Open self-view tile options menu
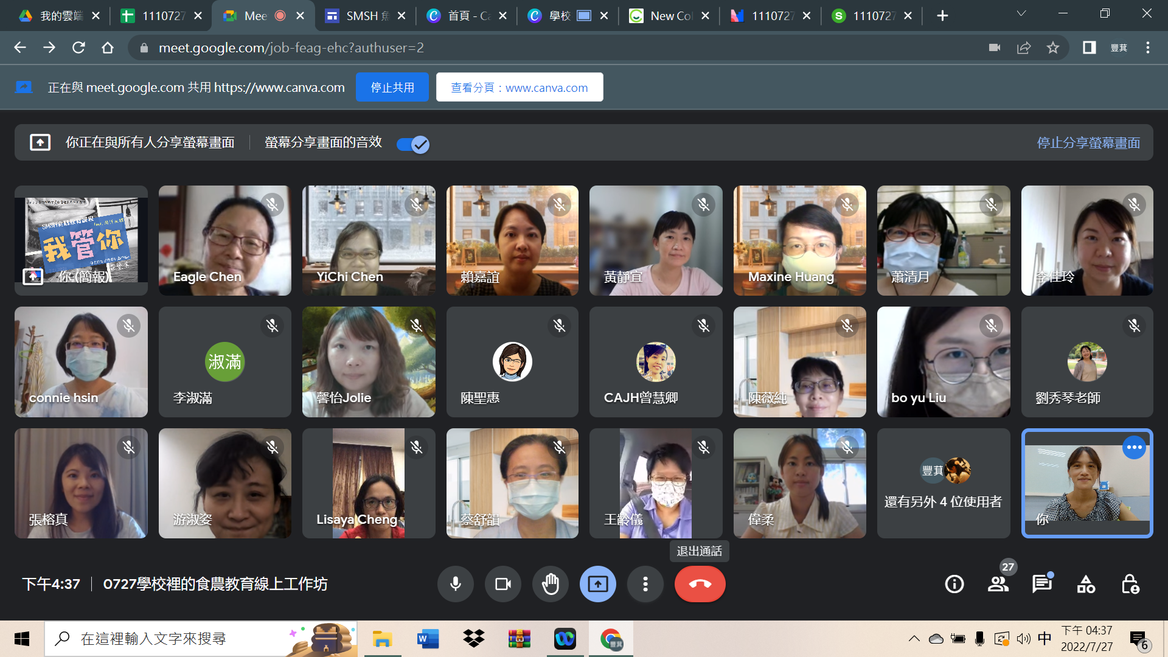 pos(1134,447)
